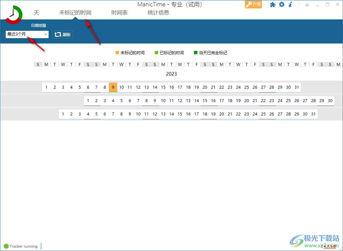343x251 pixels.
Task: Click the 已标记的时间 legend text
Action: tap(172, 53)
